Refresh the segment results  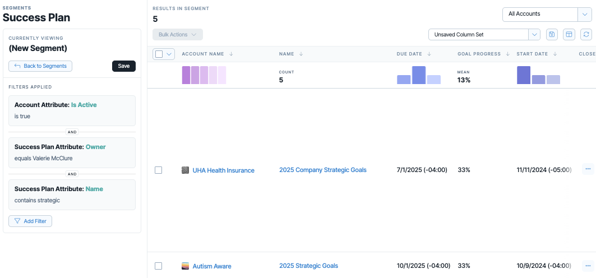click(x=586, y=35)
